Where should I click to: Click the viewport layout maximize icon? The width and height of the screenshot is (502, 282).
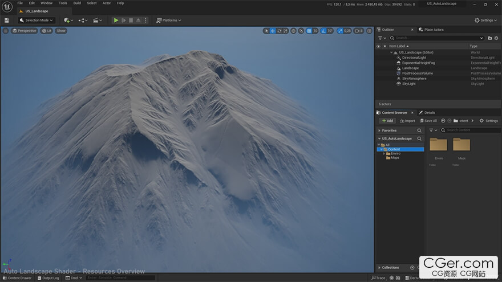(369, 31)
